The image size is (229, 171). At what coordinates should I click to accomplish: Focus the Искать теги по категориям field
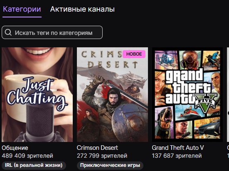(x=52, y=32)
